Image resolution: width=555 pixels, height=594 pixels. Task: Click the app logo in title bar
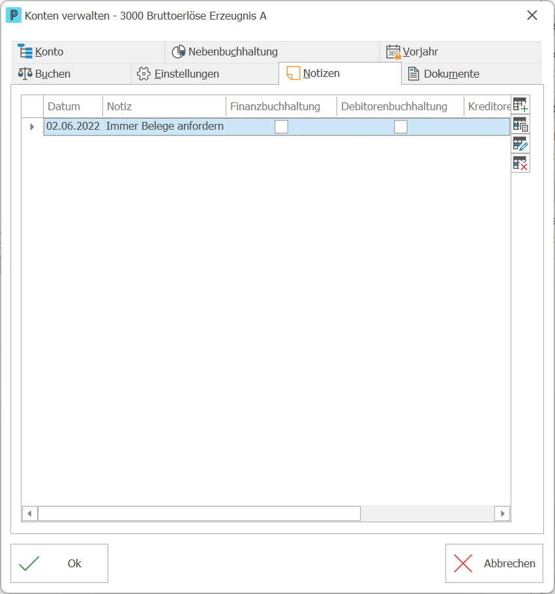(x=14, y=16)
